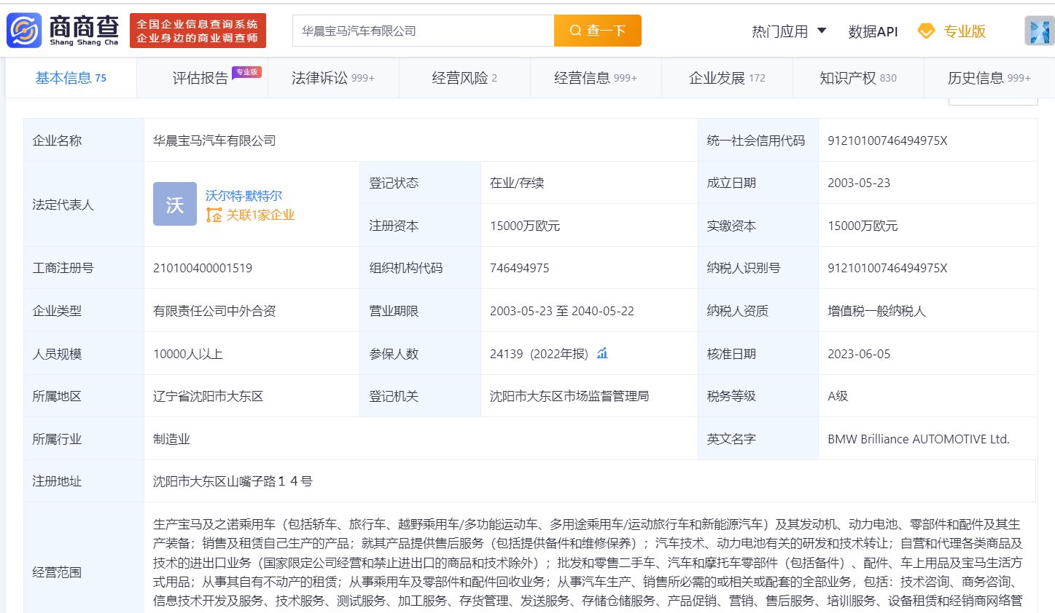The image size is (1055, 613).
Task: Click the 企业类型 value 有限责任公司中外合资
Action: pos(214,311)
